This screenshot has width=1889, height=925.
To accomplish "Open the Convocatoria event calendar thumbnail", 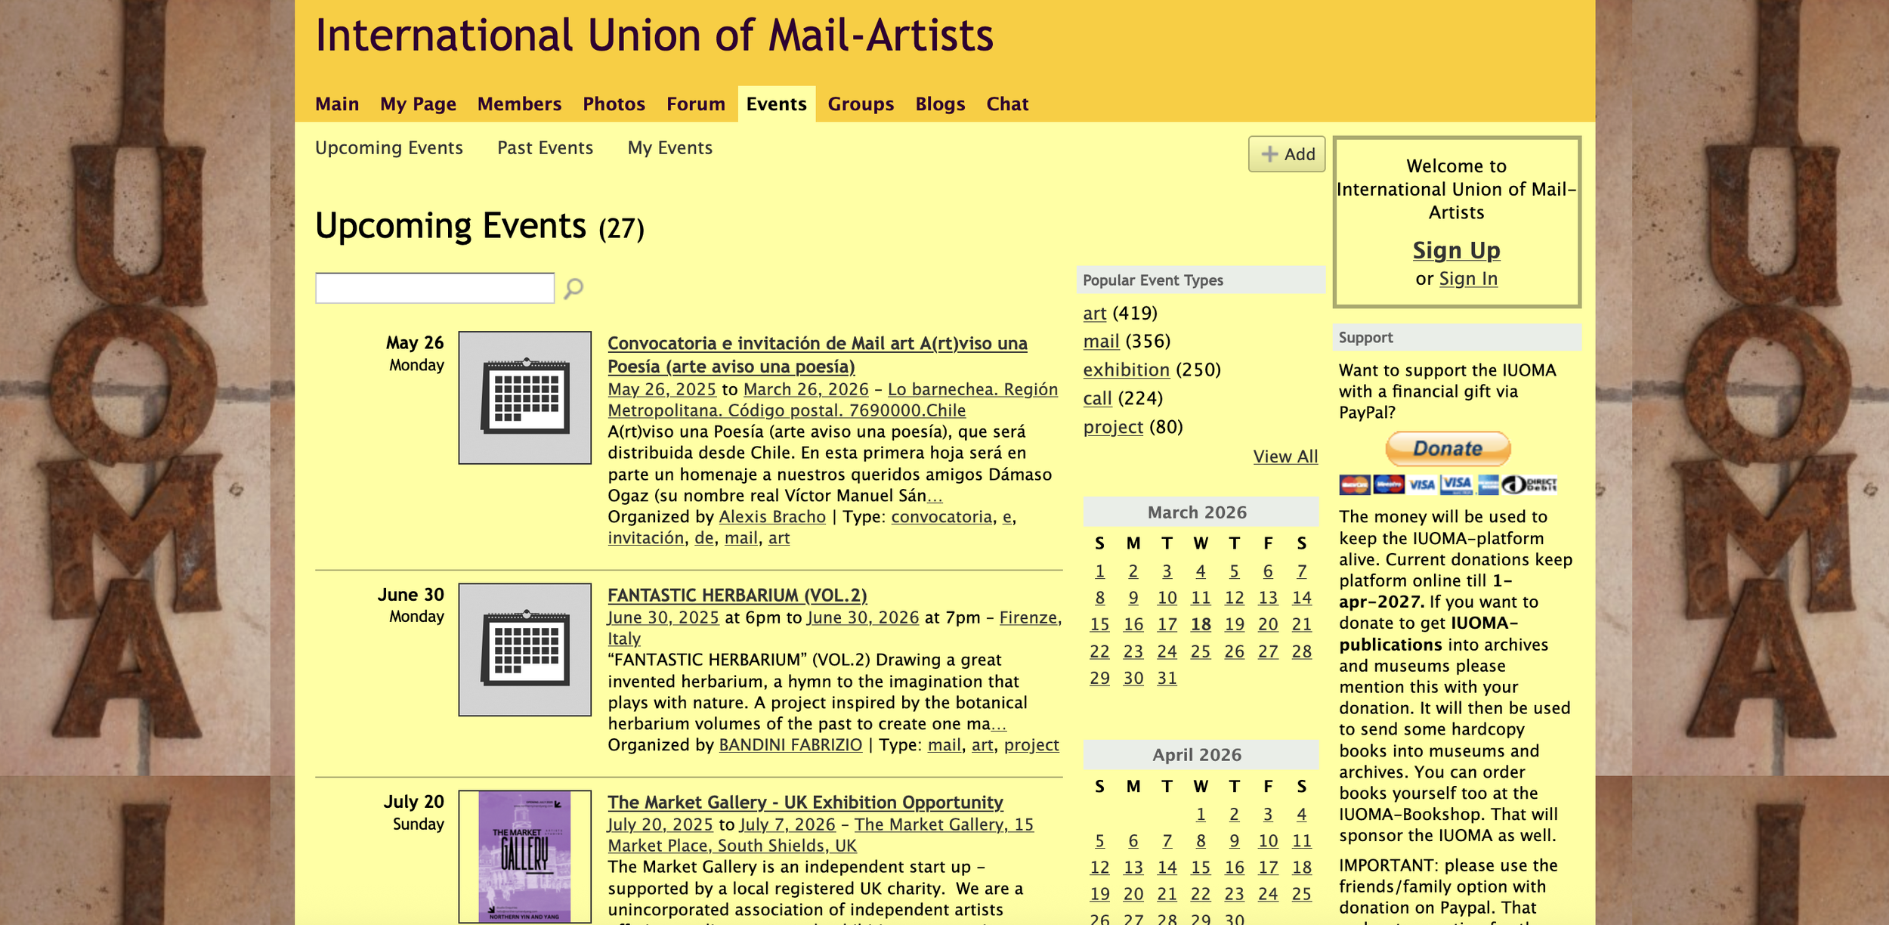I will (x=524, y=398).
